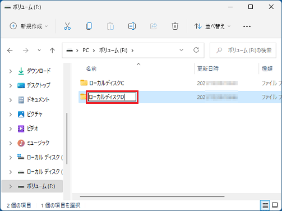
Task: Click the ローカルディスクC folder icon
Action: 84,82
